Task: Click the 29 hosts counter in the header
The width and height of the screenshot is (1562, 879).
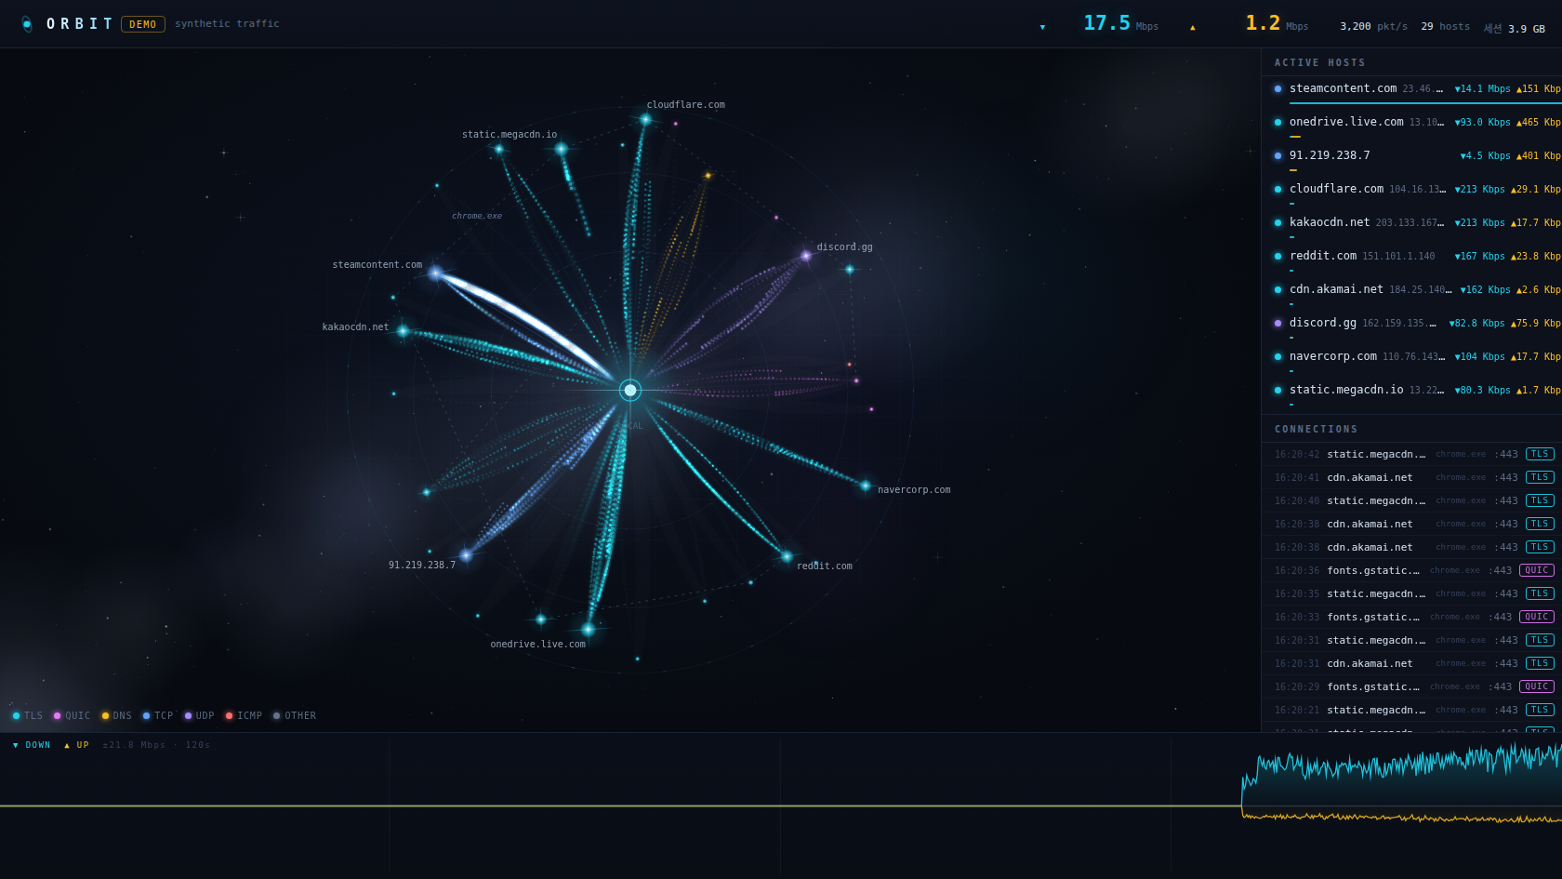Action: coord(1445,27)
